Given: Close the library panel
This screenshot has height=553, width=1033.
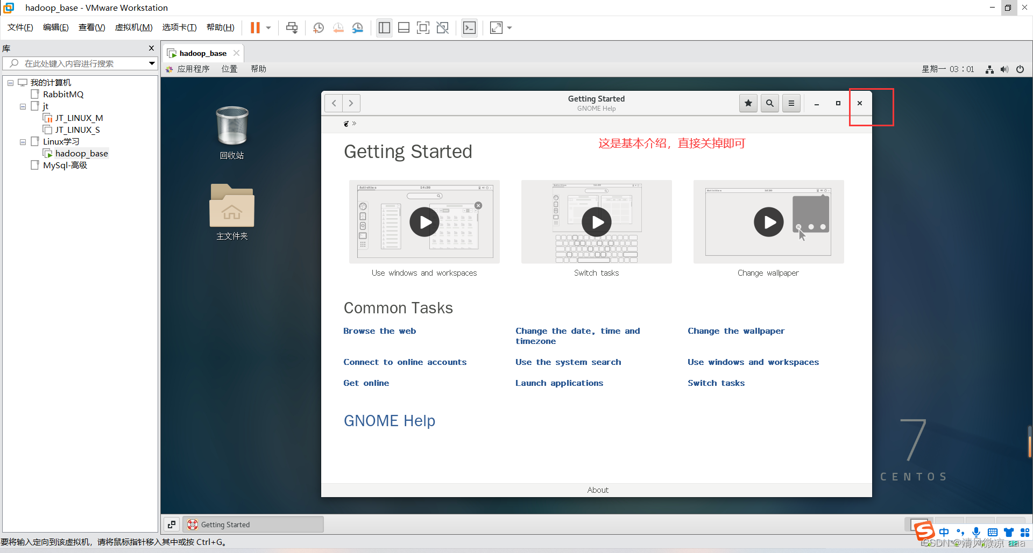Looking at the screenshot, I should [151, 48].
